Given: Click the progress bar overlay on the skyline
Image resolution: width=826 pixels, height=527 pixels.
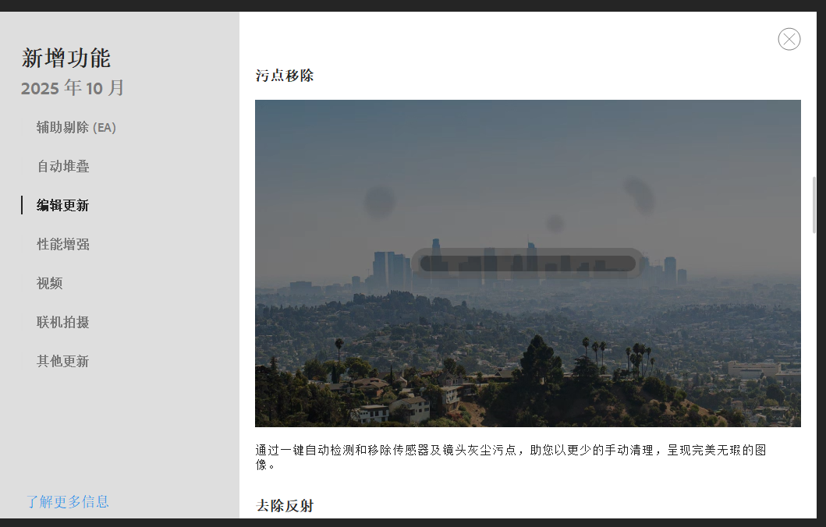Looking at the screenshot, I should (x=527, y=263).
